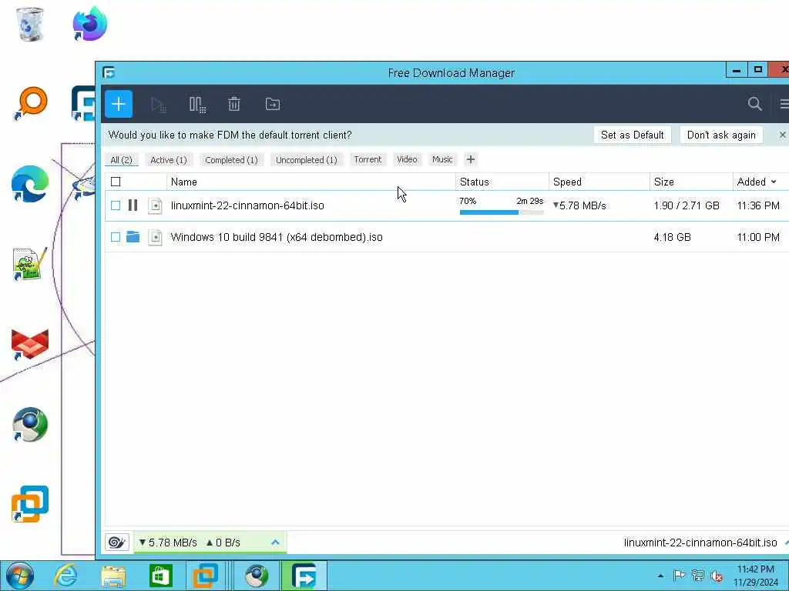Click linuxmint-22-cinnamon-64bit.iso in status bar
Screen dimensions: 789x591
click(x=700, y=543)
